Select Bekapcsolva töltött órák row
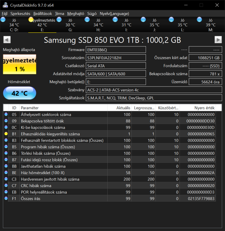The width and height of the screenshot is (225, 231). pos(110,121)
